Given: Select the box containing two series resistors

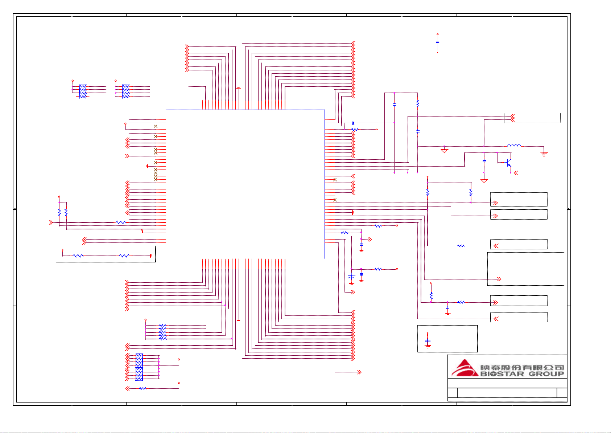Looking at the screenshot, I should (106, 254).
